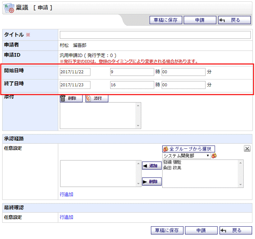Click the group members icon beside the システム開発部 dropdown
The image size is (255, 239).
[214, 156]
